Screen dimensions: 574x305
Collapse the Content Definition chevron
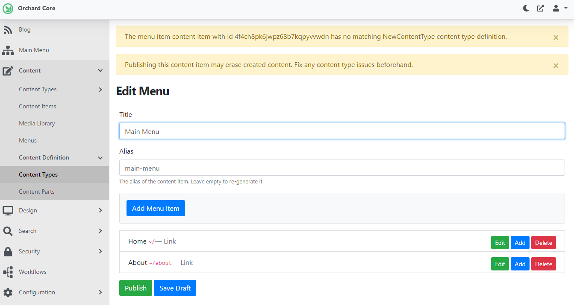(100, 158)
